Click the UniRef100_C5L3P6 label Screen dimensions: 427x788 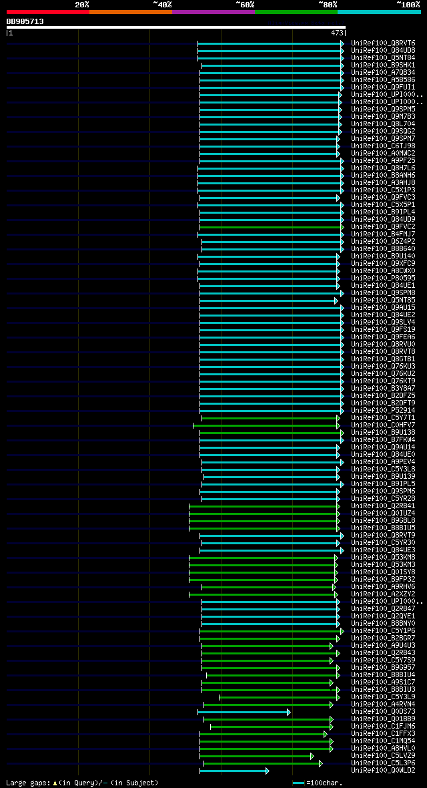(383, 763)
